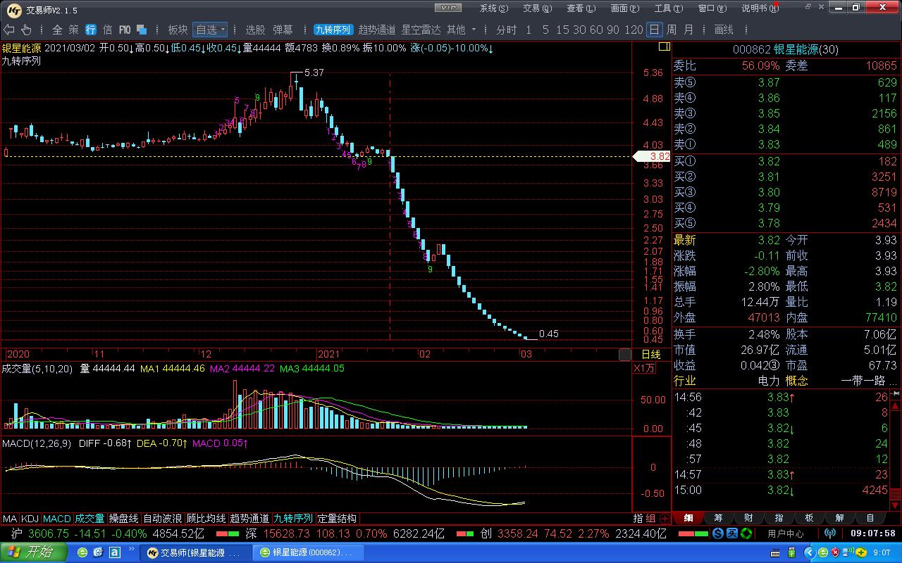
Task: Open the 其他 dropdown arrow
Action: 474,30
